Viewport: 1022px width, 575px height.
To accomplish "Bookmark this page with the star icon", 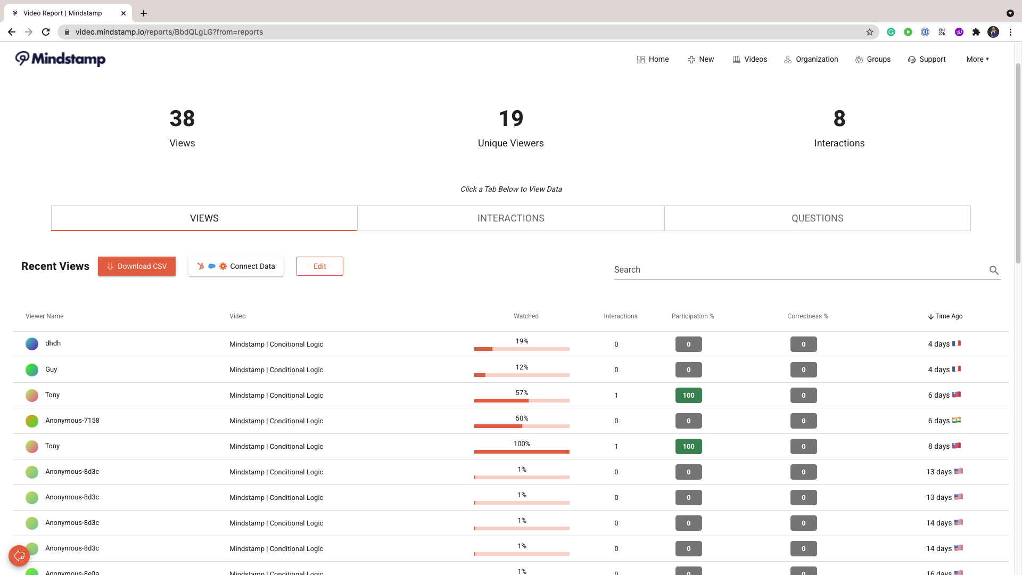I will coord(870,32).
